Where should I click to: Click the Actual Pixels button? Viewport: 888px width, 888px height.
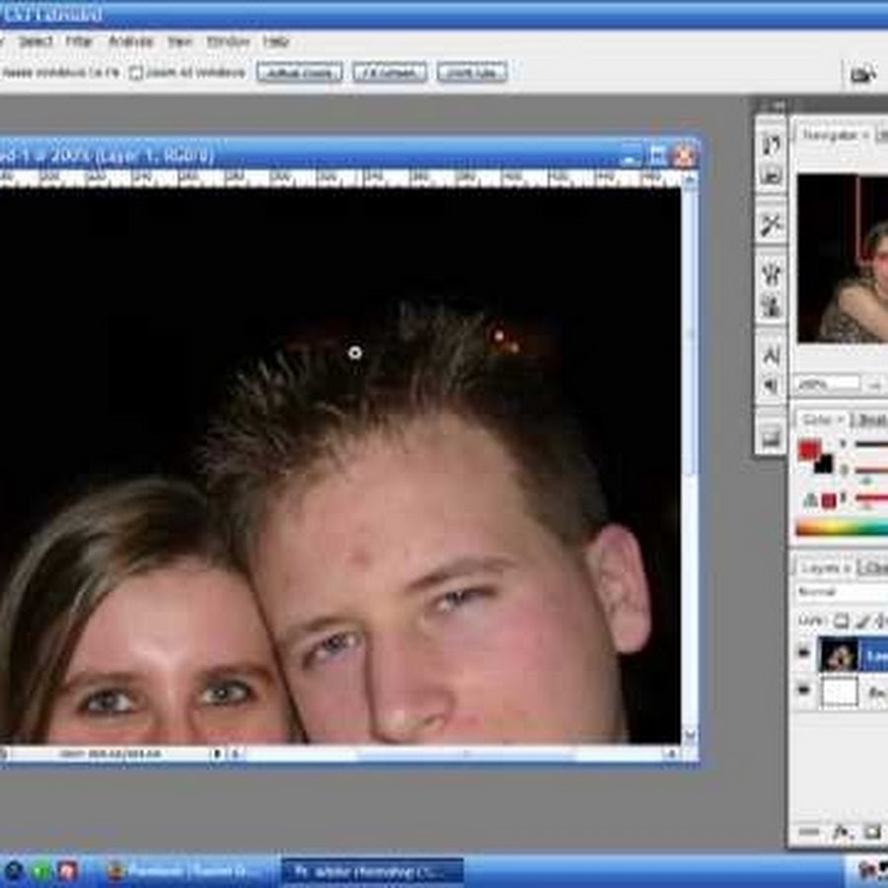click(x=299, y=73)
